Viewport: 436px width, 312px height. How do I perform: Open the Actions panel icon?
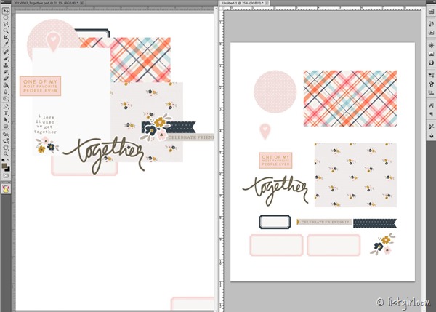point(431,33)
